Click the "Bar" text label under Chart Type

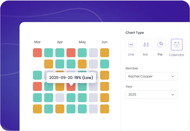pyautogui.click(x=145, y=54)
